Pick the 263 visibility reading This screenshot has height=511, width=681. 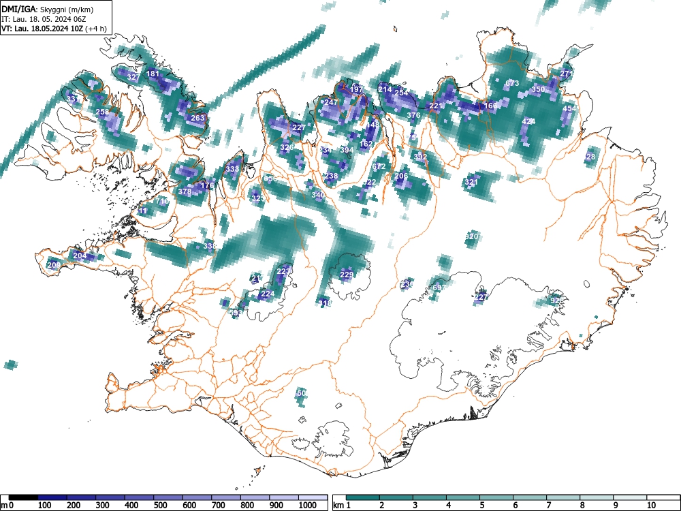tap(197, 118)
